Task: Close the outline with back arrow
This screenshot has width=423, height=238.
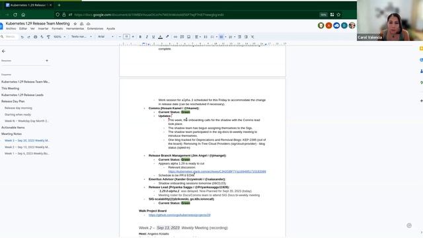Action: click(3, 51)
